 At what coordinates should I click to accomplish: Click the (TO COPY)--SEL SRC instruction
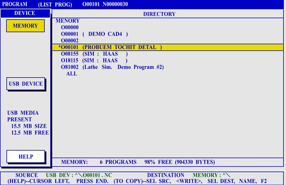point(142,181)
